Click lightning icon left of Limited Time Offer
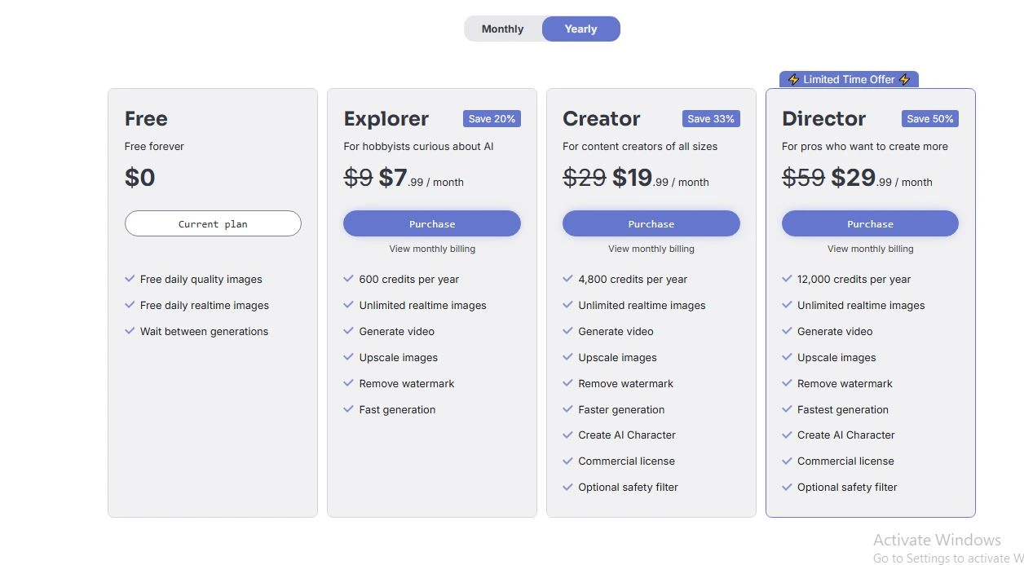The height and width of the screenshot is (565, 1024). (793, 79)
